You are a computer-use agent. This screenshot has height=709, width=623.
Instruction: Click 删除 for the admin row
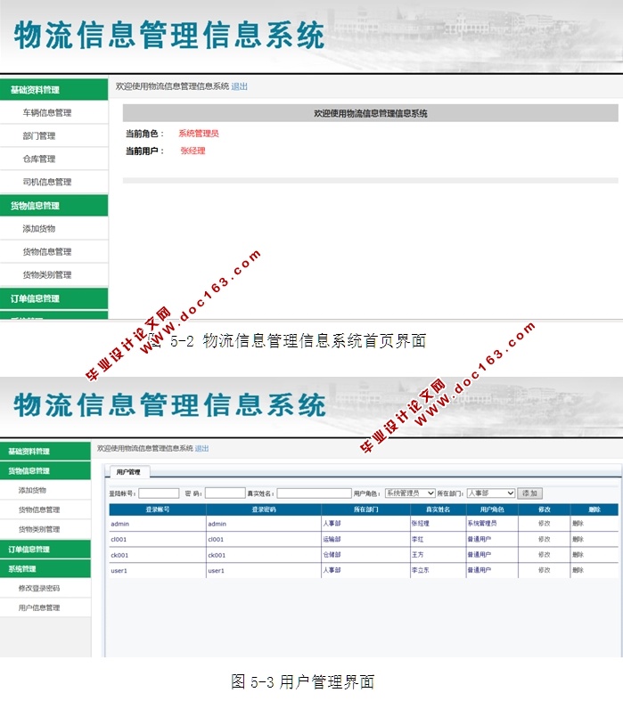point(578,523)
